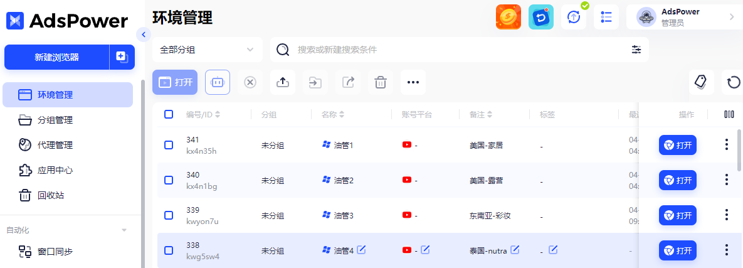Open 回收站 from the sidebar
This screenshot has height=268, width=743.
tap(50, 195)
